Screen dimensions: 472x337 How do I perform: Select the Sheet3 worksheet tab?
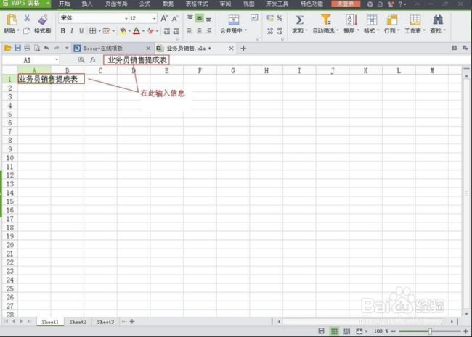pos(105,322)
